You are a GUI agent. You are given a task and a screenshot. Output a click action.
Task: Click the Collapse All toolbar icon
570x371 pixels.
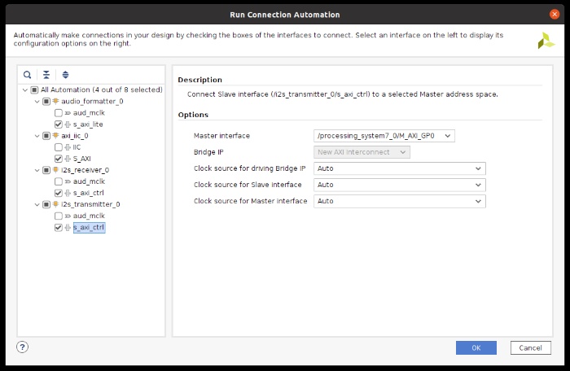pos(46,75)
